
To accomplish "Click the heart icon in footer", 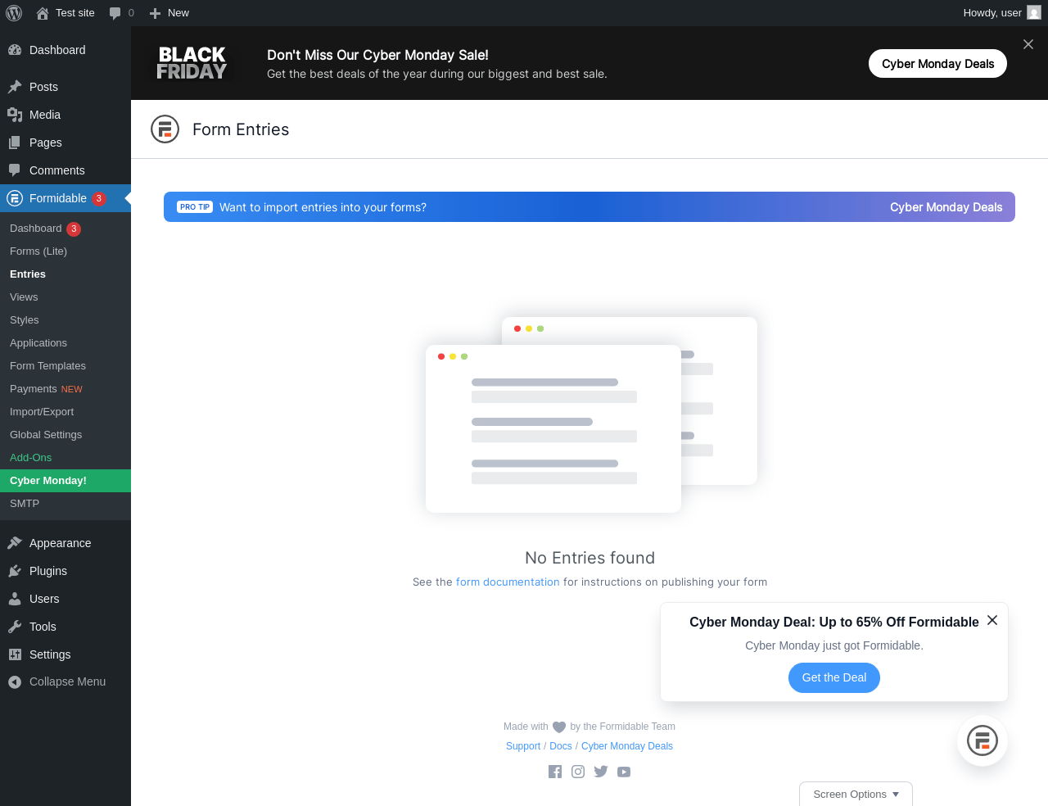I will 559,727.
